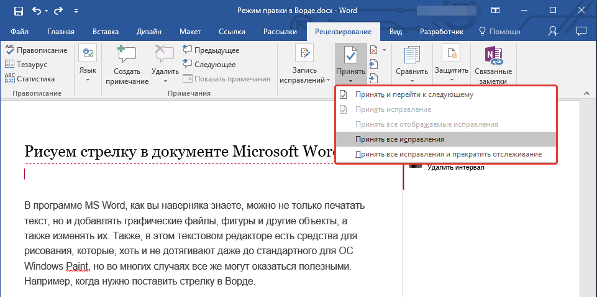Click Показать примечания button
Viewport: 597px width, 297px height.
click(226, 79)
